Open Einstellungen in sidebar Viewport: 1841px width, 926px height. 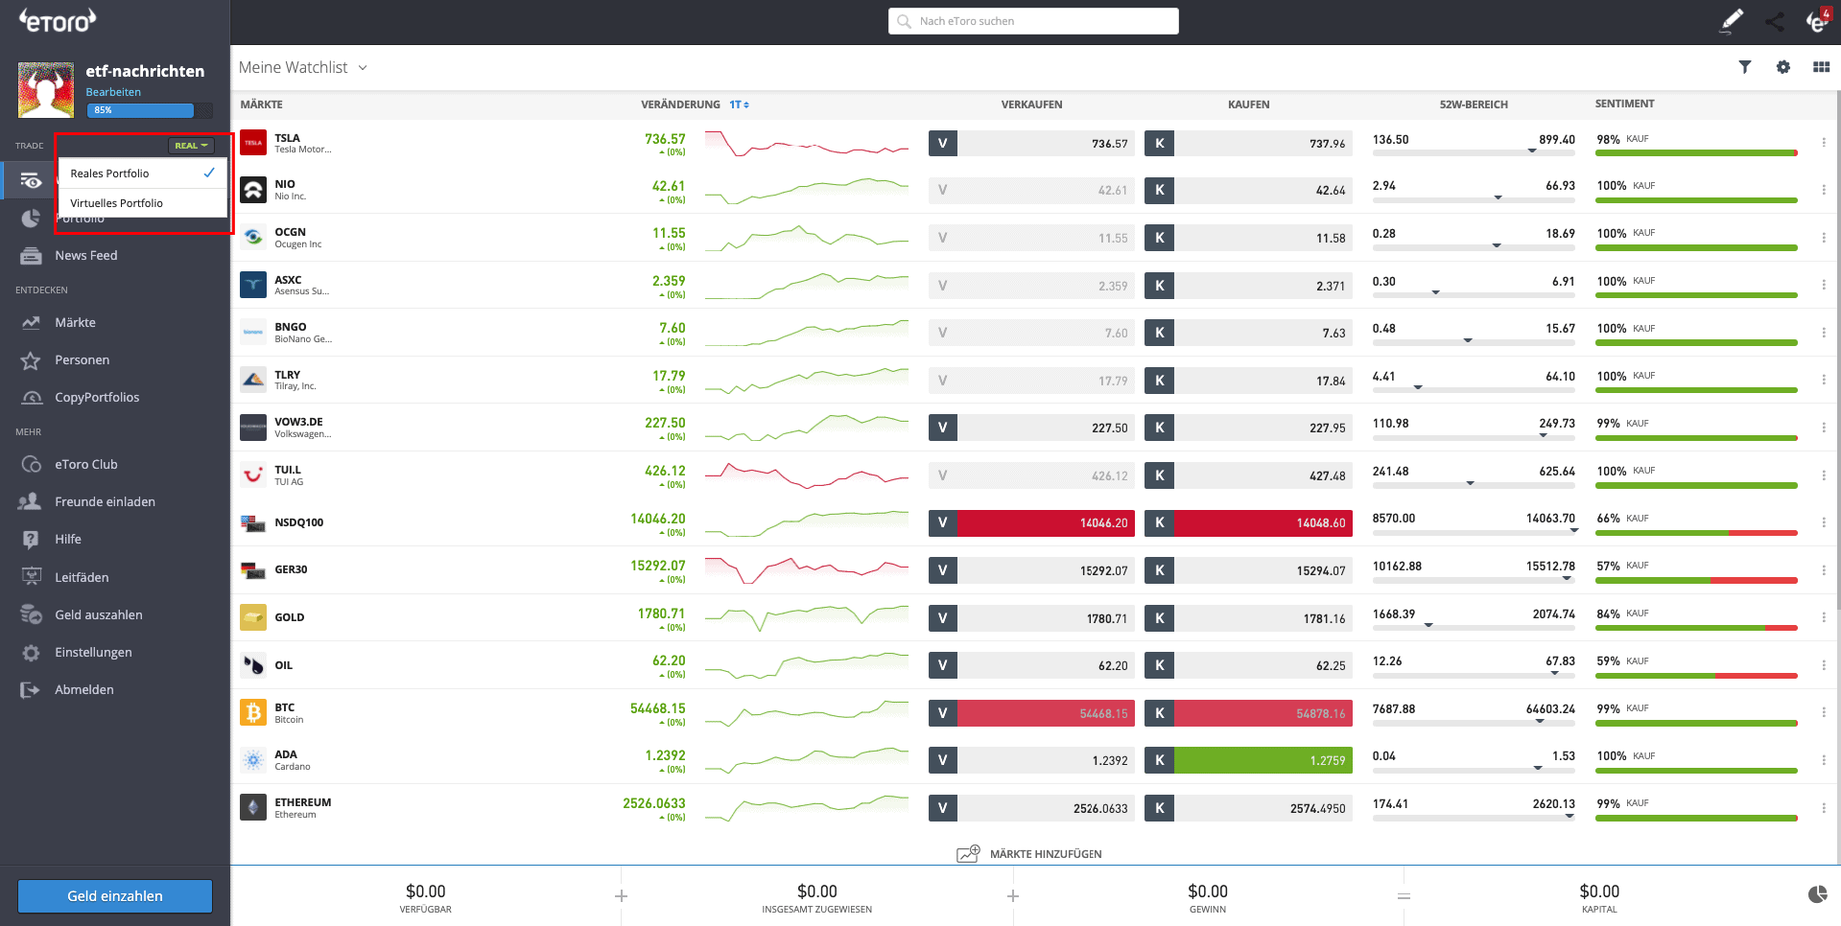pyautogui.click(x=93, y=653)
